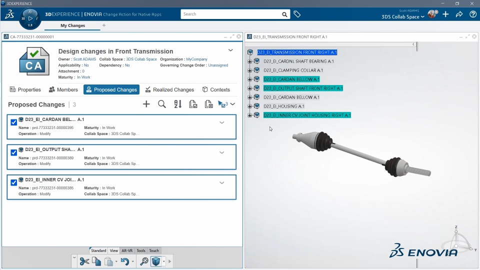Add a new dashboard tab with plus
The width and height of the screenshot is (480, 270).
coord(104,25)
